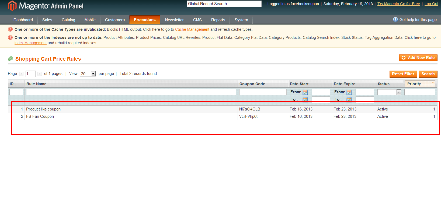Click the Rule Name filter input

[131, 92]
